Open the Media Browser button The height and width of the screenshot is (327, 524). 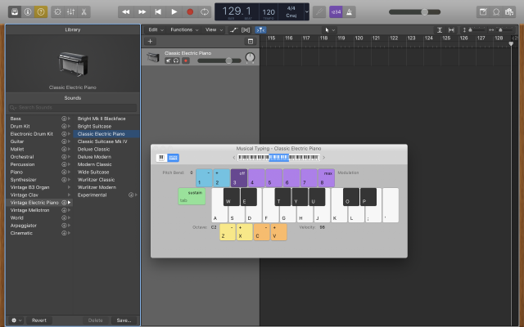tap(509, 12)
